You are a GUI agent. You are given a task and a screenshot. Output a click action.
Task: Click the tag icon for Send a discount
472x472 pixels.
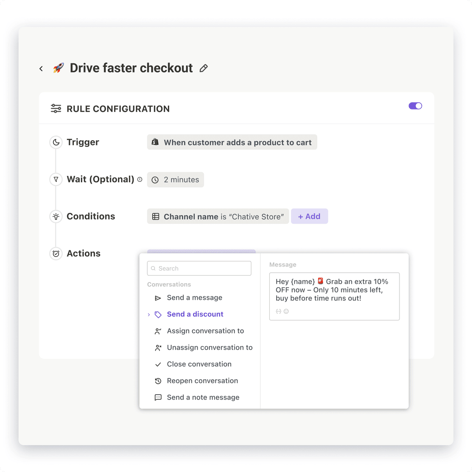(158, 314)
